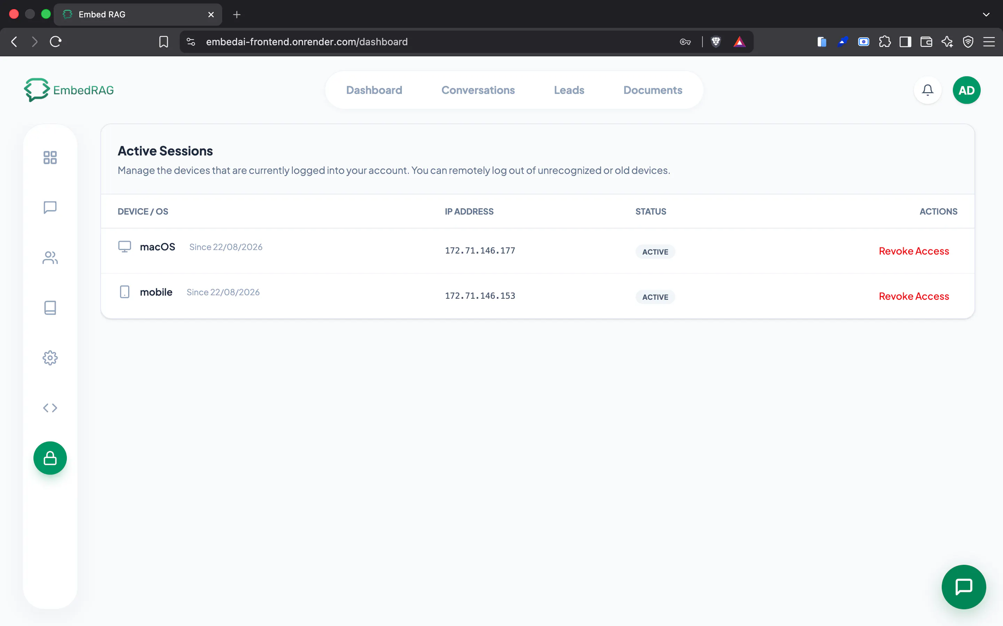The height and width of the screenshot is (626, 1003).
Task: Open the notifications bell
Action: [x=927, y=90]
